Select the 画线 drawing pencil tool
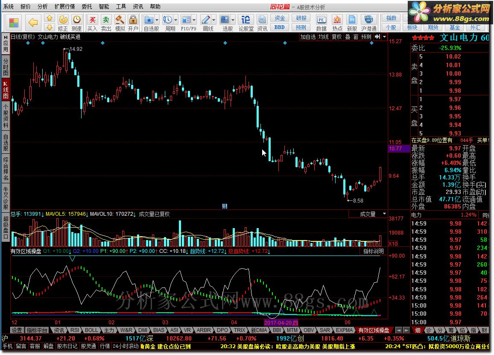The image size is (494, 355). 205,20
